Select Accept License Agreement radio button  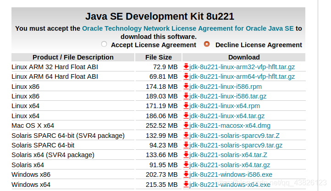pos(104,44)
